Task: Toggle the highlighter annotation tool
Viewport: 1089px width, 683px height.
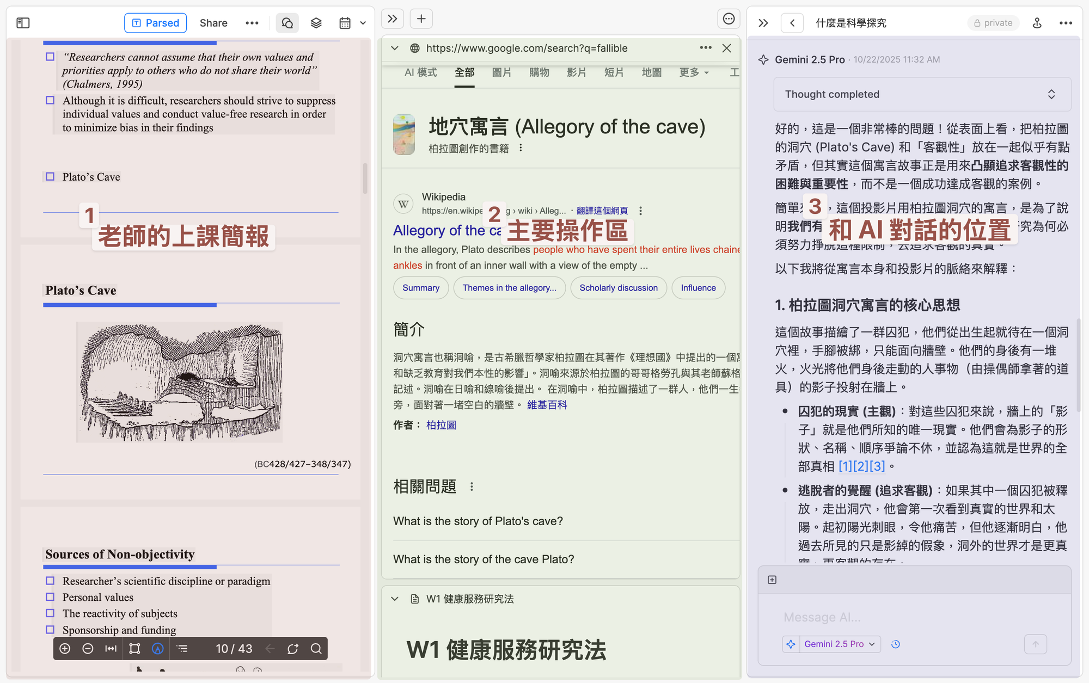Action: tap(158, 649)
